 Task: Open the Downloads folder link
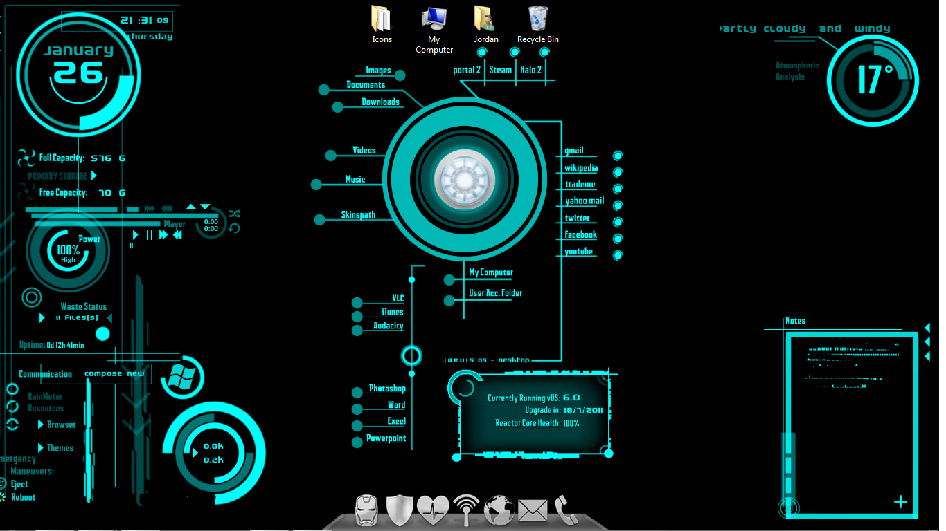click(x=380, y=102)
